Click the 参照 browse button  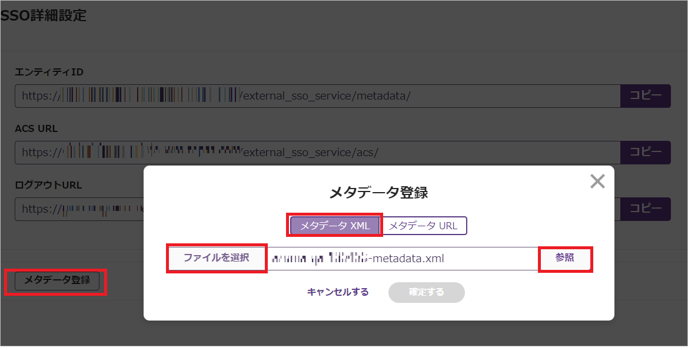point(565,257)
